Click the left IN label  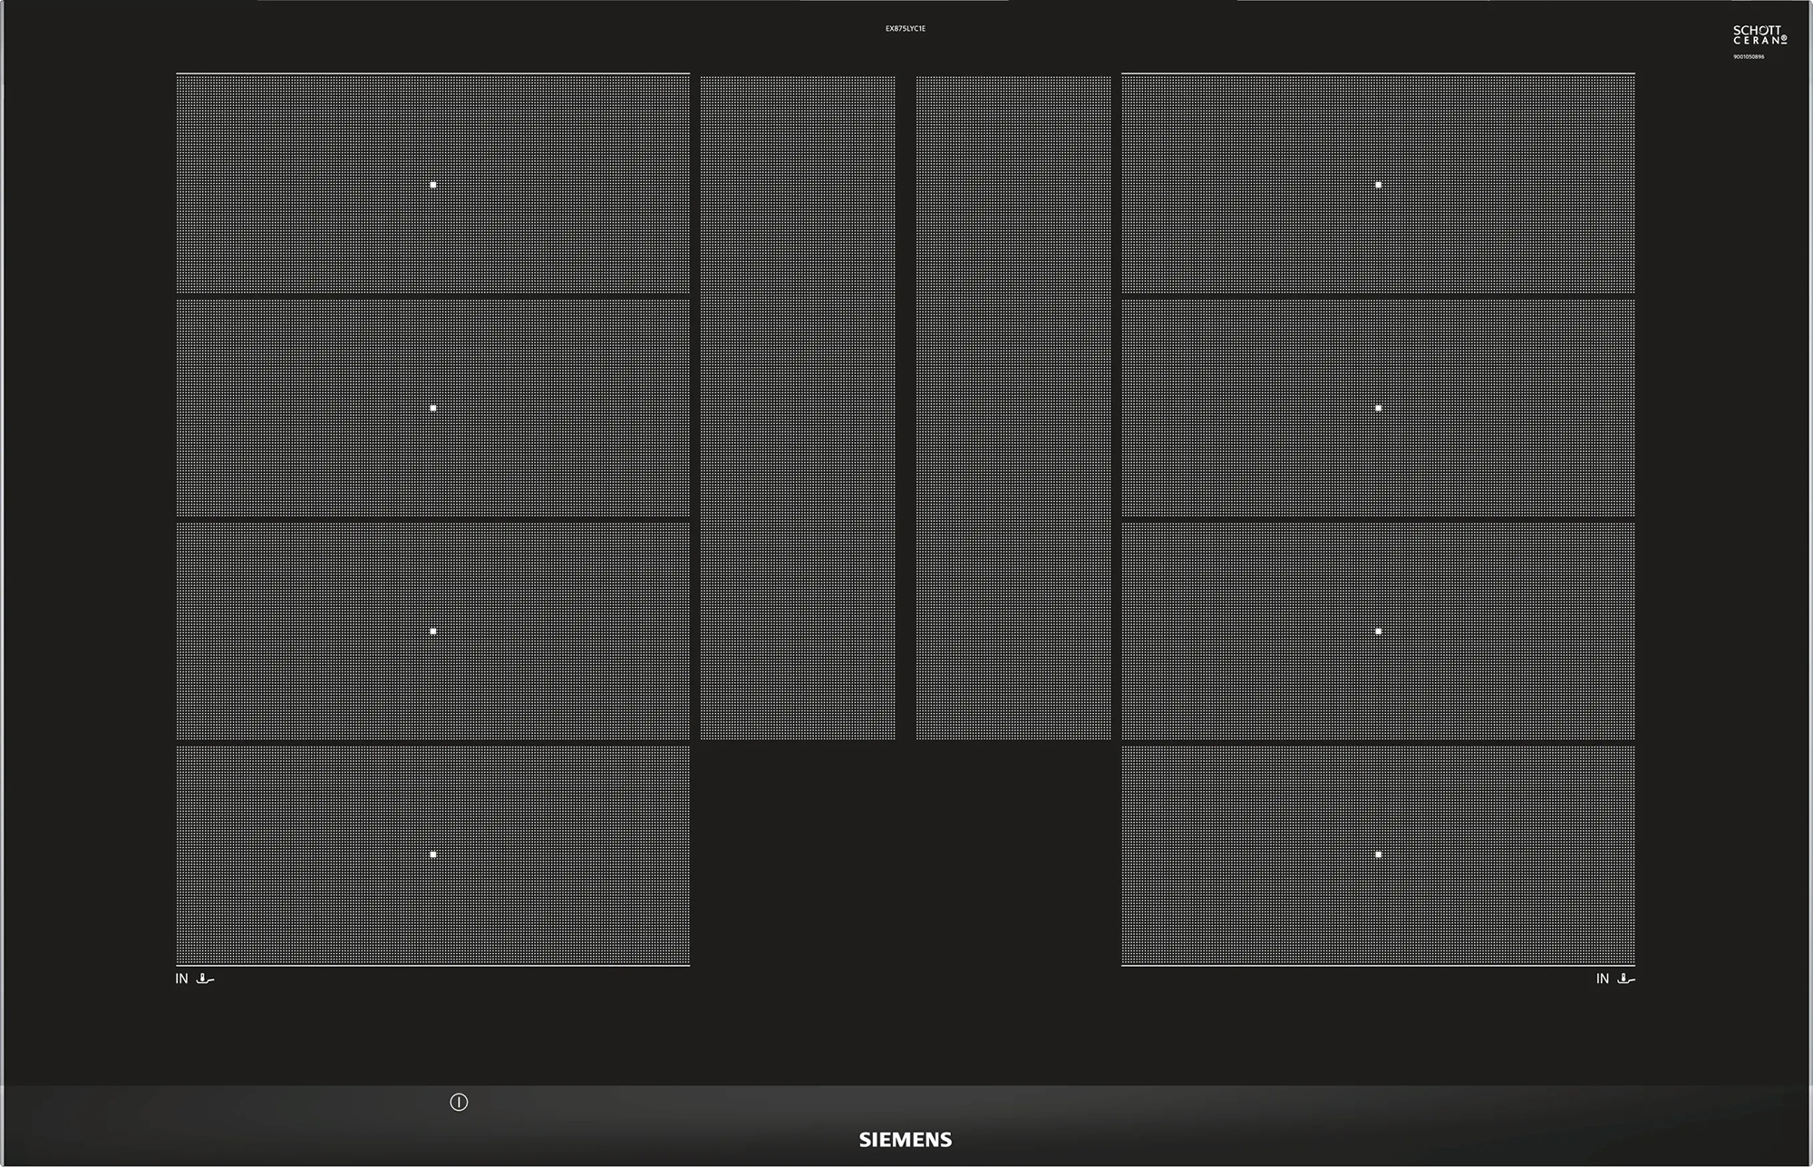[x=181, y=979]
